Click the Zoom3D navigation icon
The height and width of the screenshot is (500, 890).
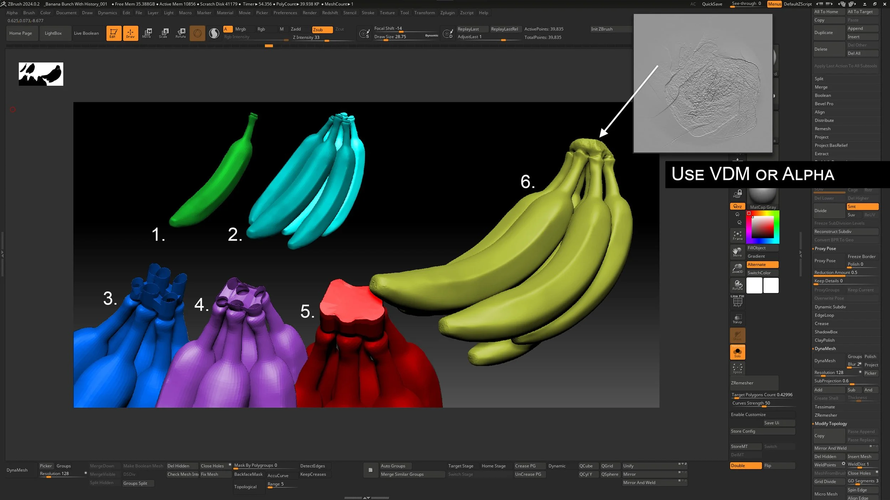(737, 268)
